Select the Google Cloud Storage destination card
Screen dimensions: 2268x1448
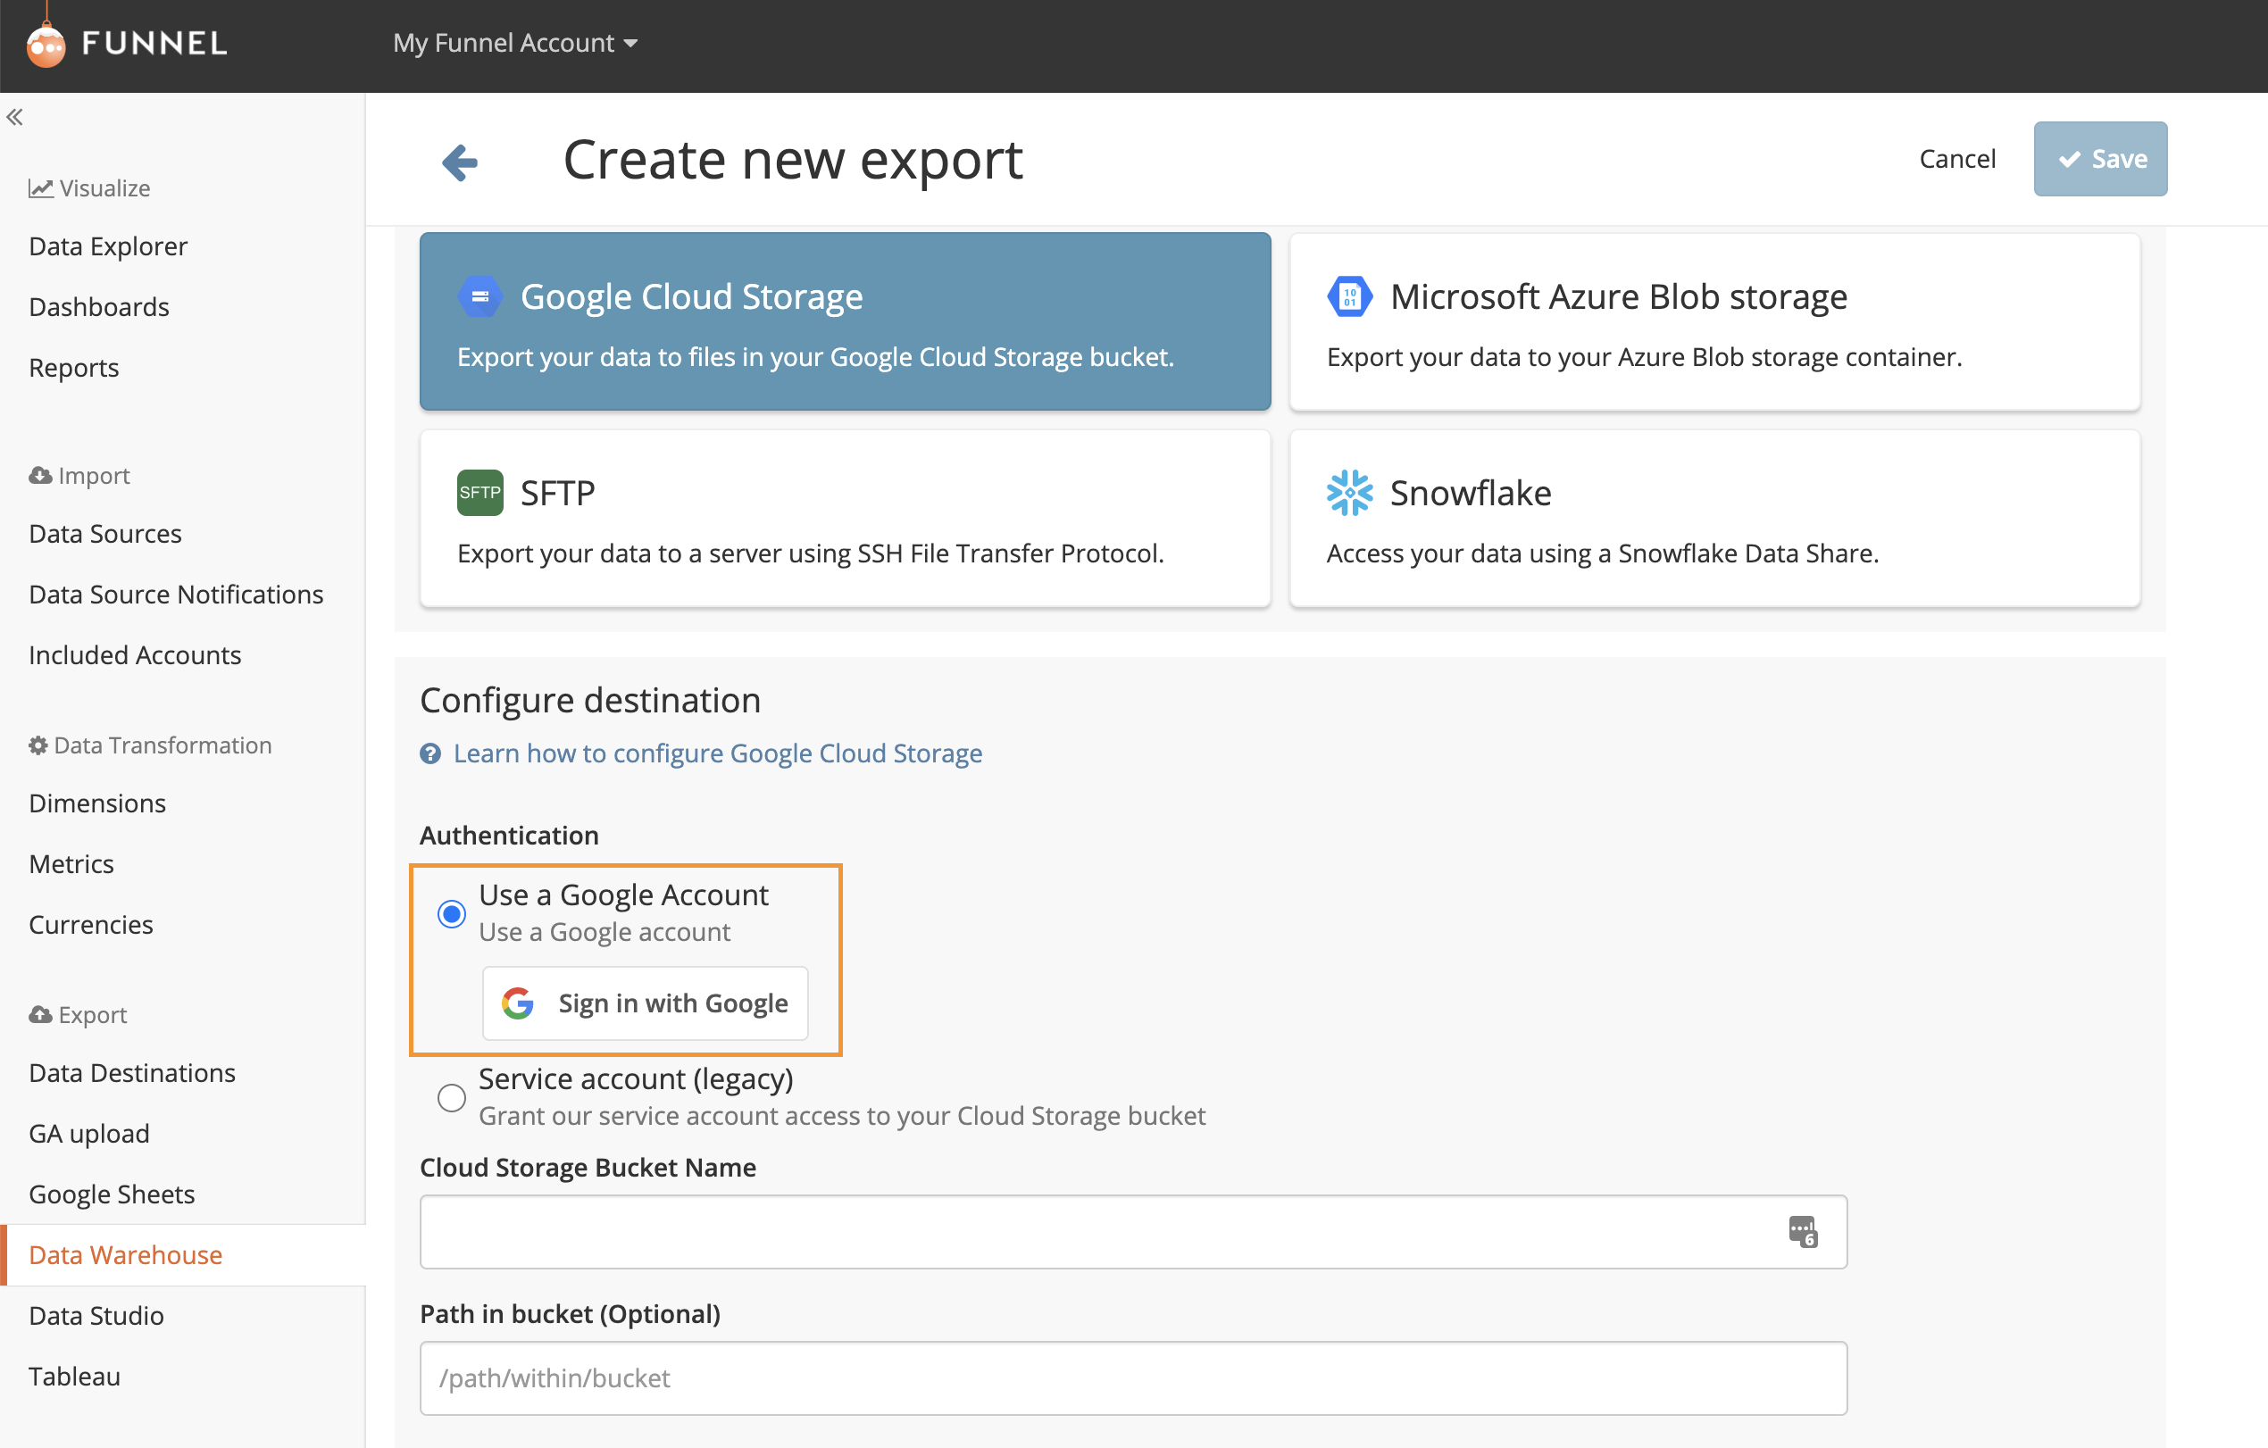coord(844,322)
